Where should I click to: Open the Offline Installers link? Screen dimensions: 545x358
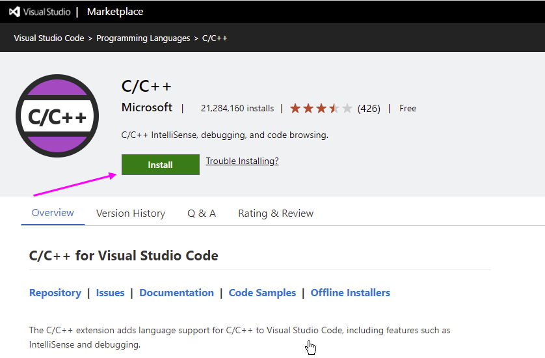pyautogui.click(x=351, y=293)
